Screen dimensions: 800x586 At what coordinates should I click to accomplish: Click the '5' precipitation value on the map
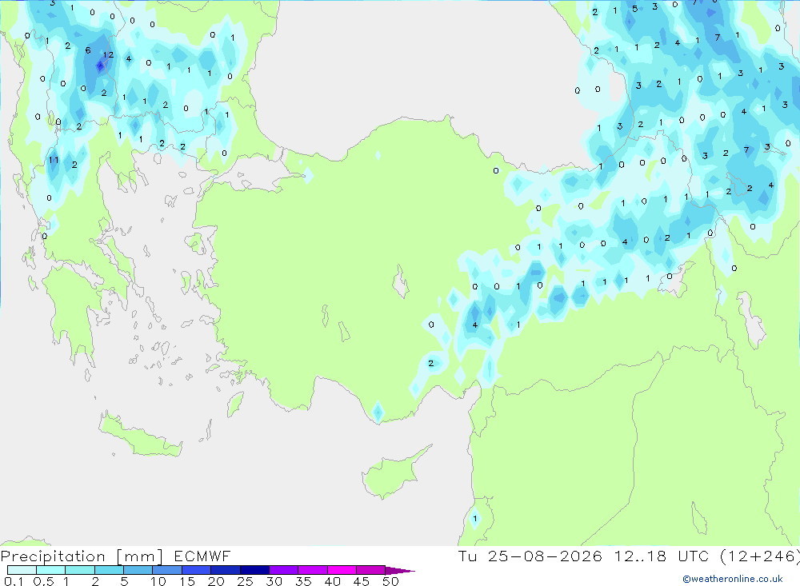[634, 9]
